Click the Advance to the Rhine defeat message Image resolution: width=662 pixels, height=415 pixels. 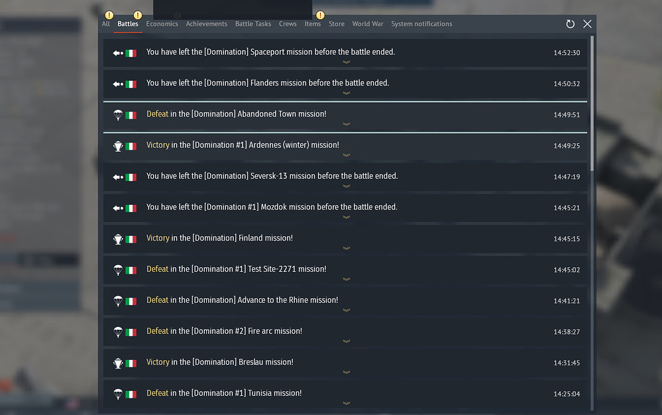click(243, 300)
